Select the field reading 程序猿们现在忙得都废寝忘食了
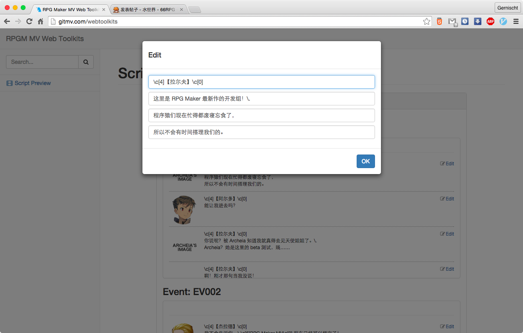Image resolution: width=523 pixels, height=333 pixels. pos(262,115)
